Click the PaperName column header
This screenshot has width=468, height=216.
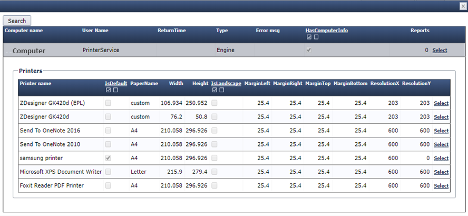pos(144,84)
